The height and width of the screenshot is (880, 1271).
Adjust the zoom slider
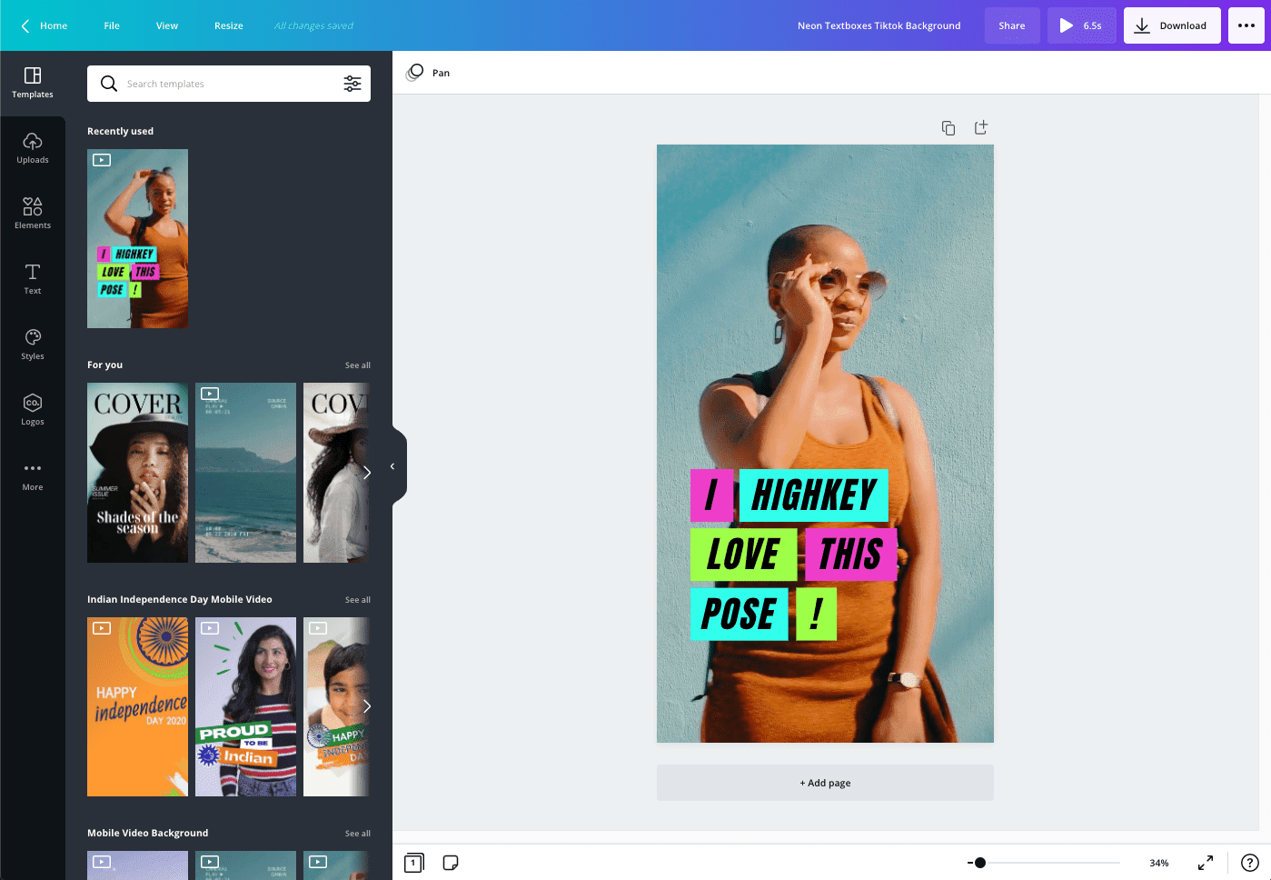click(x=979, y=863)
